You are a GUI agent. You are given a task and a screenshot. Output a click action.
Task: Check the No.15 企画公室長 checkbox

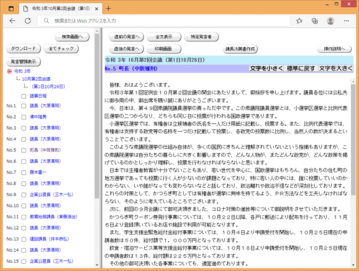[24, 261]
